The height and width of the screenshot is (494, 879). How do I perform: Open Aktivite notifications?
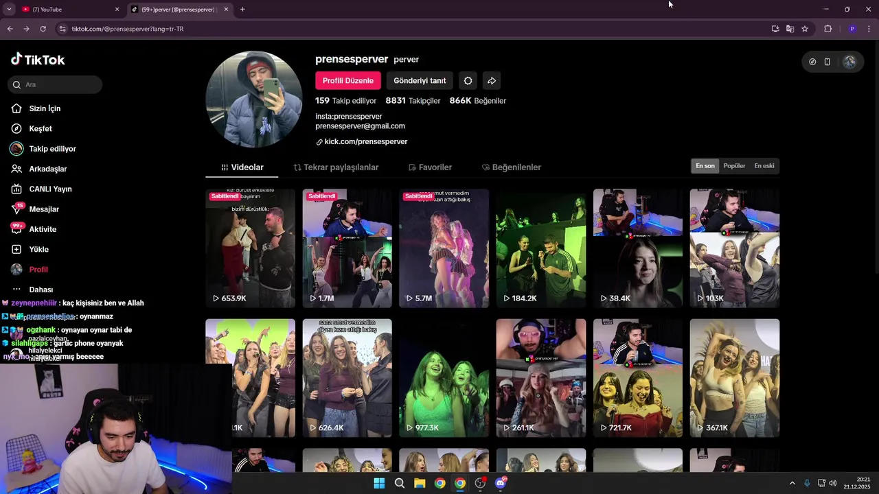pos(43,229)
